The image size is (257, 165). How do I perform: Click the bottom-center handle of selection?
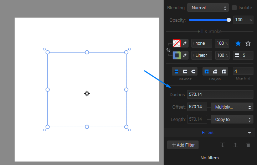(x=87, y=127)
